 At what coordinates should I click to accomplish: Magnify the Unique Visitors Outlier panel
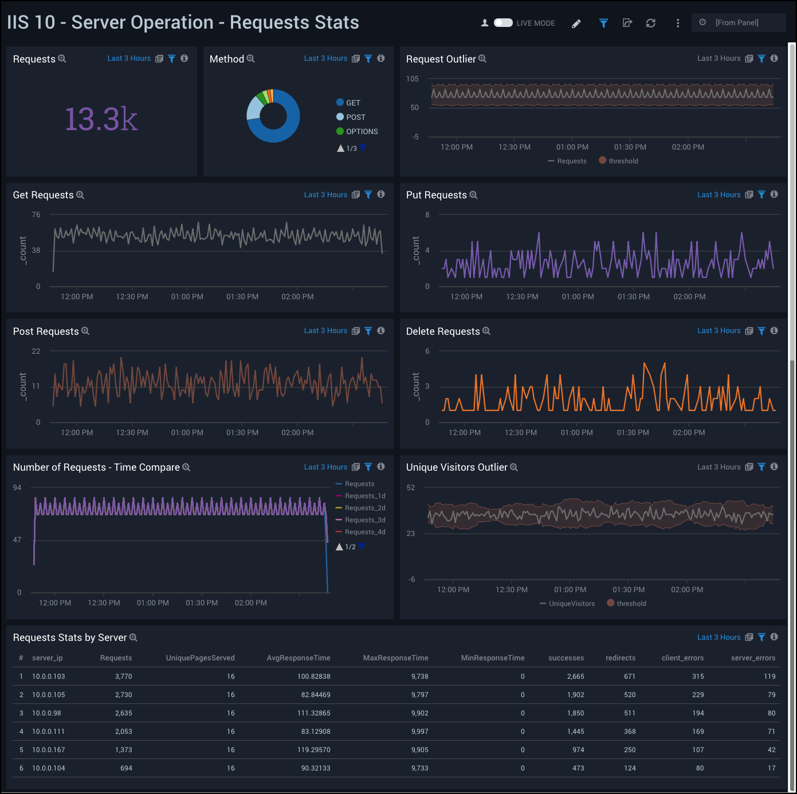point(514,467)
